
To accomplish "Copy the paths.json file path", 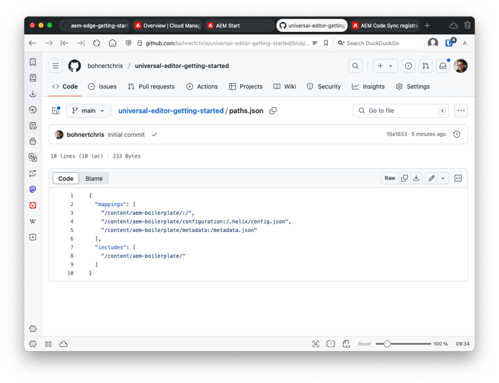I will (273, 110).
